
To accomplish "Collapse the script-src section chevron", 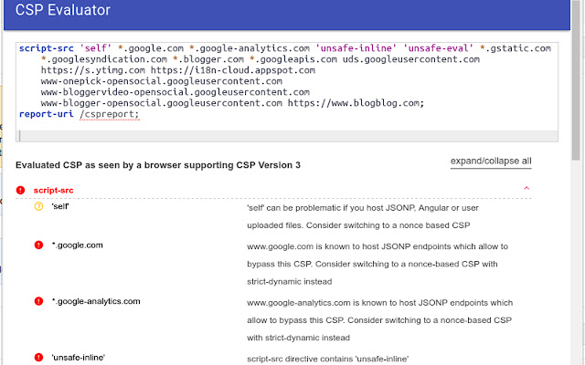I will click(x=526, y=190).
